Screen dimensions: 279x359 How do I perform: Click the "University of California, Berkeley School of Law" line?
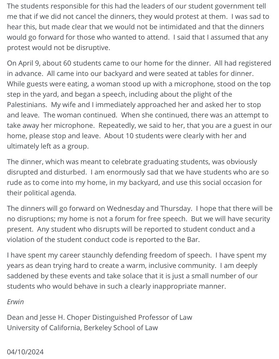point(83,328)
